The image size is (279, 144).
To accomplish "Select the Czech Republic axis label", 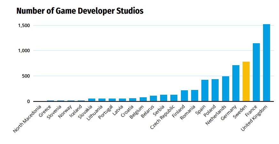I will pos(162,117).
